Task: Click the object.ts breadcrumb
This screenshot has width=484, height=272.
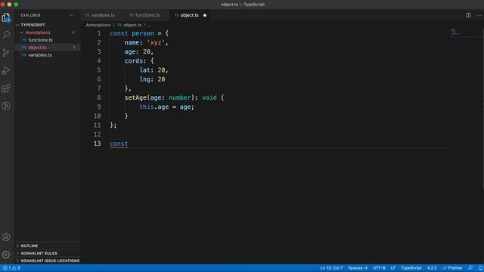Action: click(x=132, y=25)
